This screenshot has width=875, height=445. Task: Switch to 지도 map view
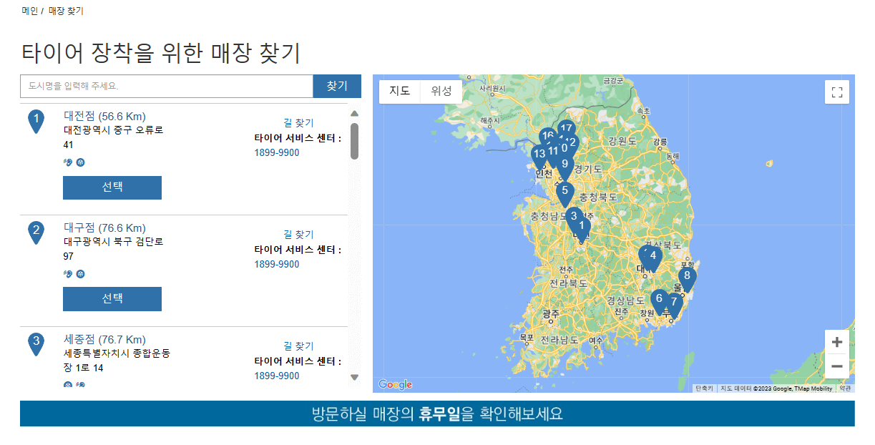(399, 92)
